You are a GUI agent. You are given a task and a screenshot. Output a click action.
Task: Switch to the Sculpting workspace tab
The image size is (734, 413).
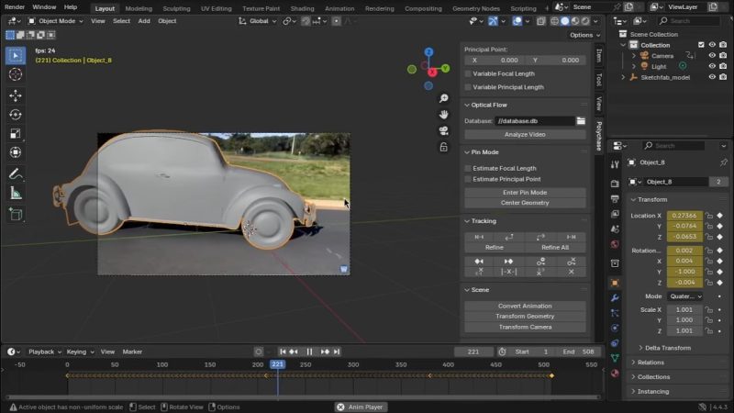[175, 7]
